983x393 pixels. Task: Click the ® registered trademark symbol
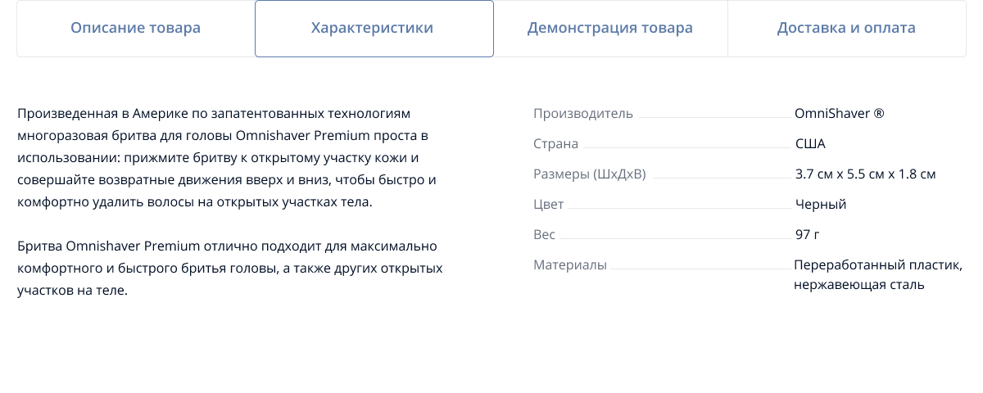click(x=879, y=113)
